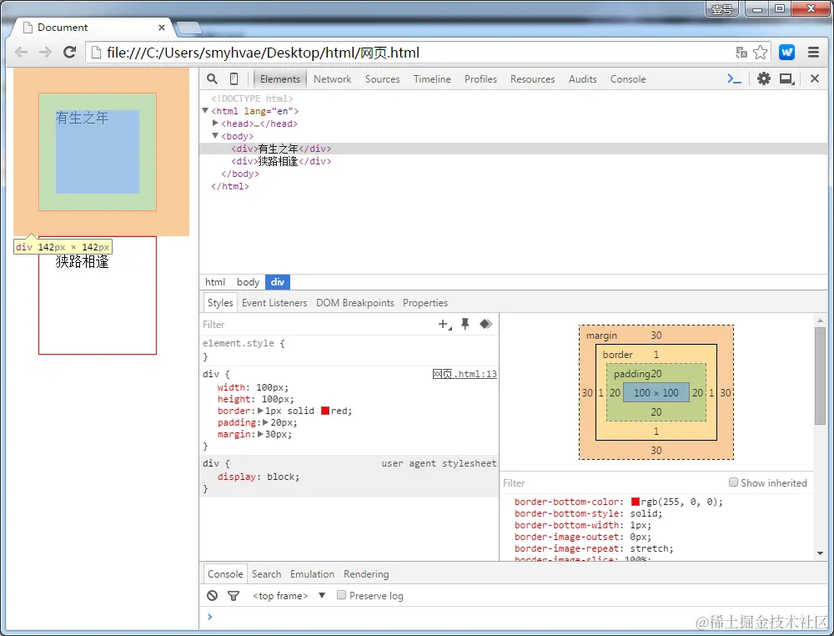Screen dimensions: 834x636
Task: Switch to the Network tab
Action: pos(333,78)
